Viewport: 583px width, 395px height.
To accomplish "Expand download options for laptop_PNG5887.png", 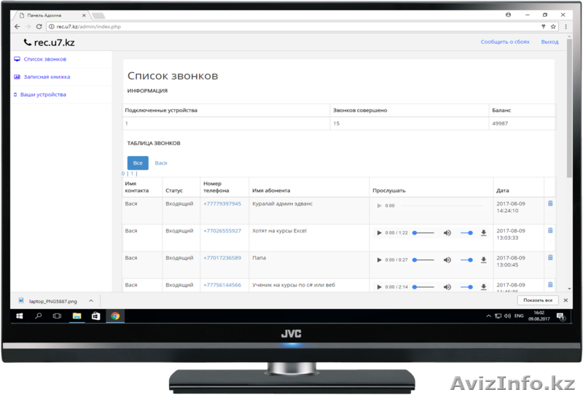I will [91, 300].
